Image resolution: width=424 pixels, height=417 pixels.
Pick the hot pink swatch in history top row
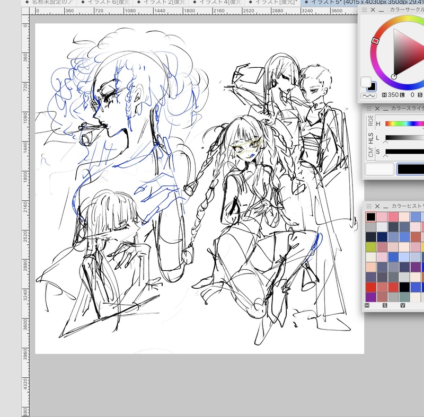393,217
